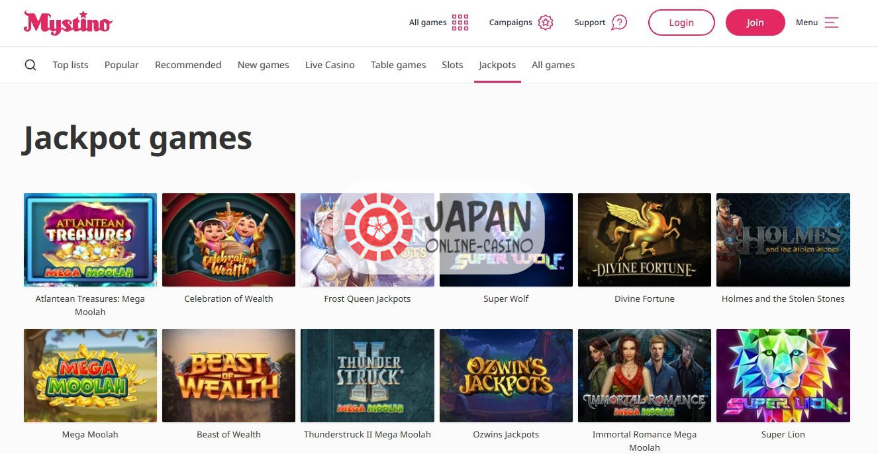
Task: Click 'Thunderstruck II Mega Moolah' title text
Action: coord(367,435)
